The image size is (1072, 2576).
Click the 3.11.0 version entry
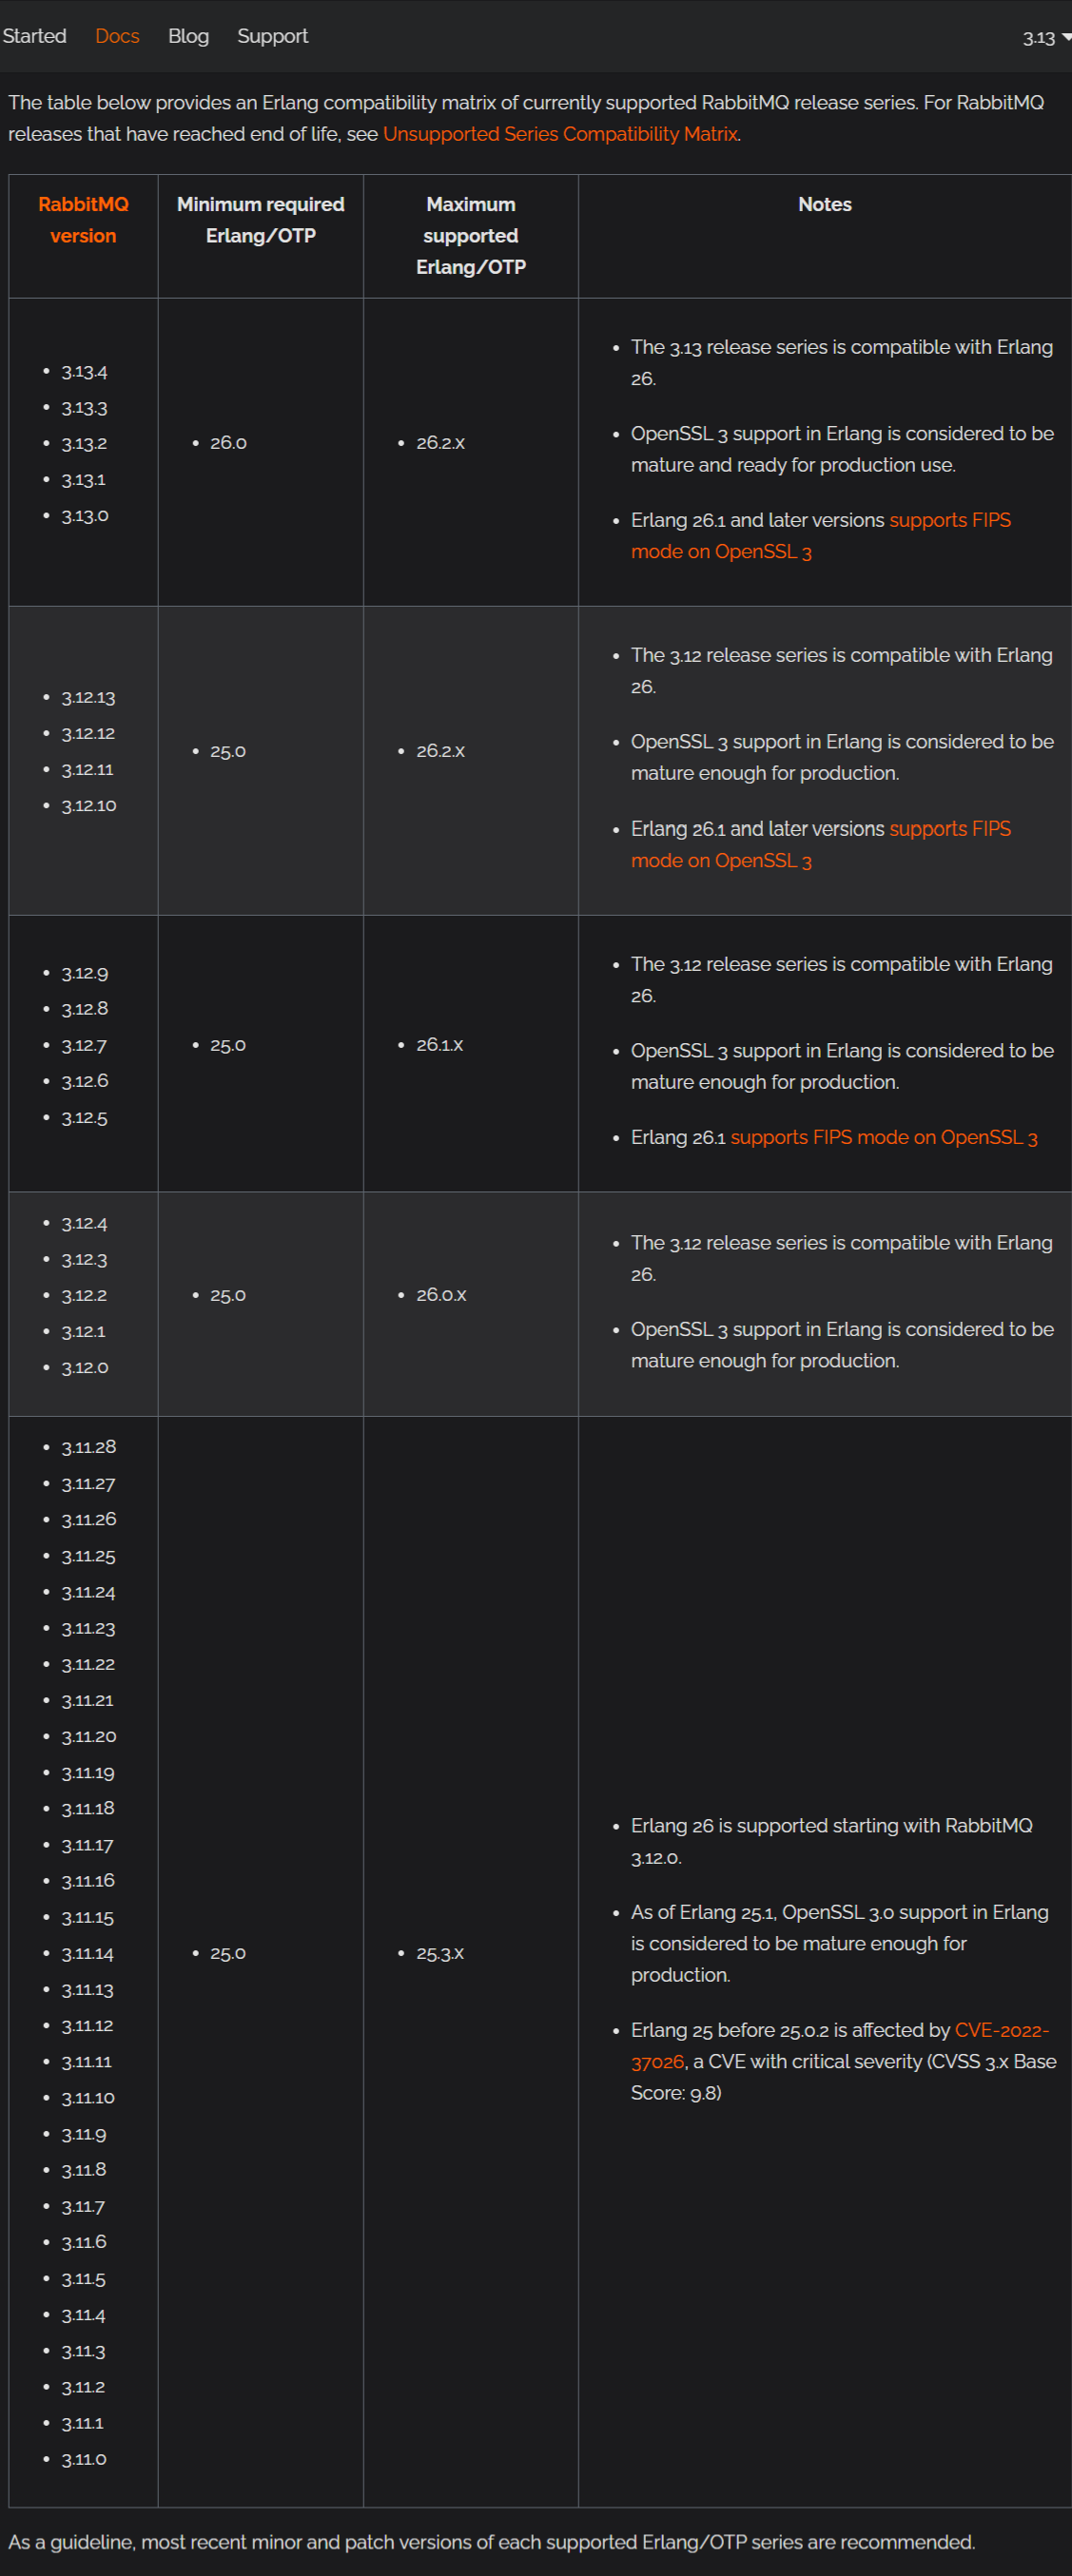[84, 2459]
